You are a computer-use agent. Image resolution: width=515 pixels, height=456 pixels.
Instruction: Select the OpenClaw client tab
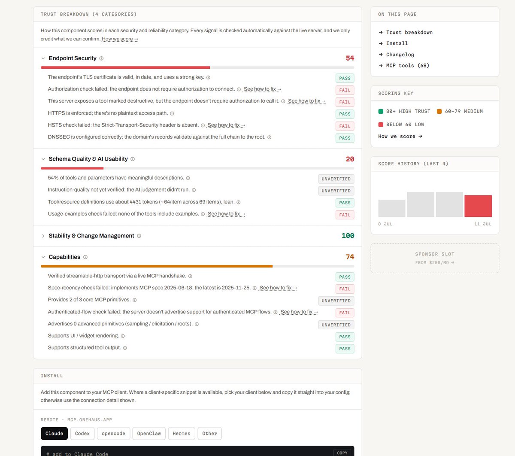point(149,434)
